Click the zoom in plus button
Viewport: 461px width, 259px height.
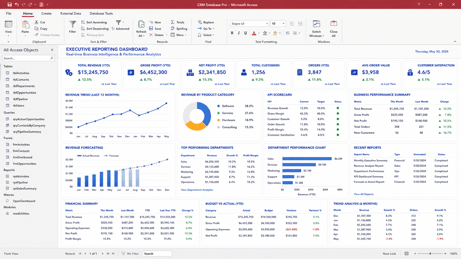tap(445, 253)
